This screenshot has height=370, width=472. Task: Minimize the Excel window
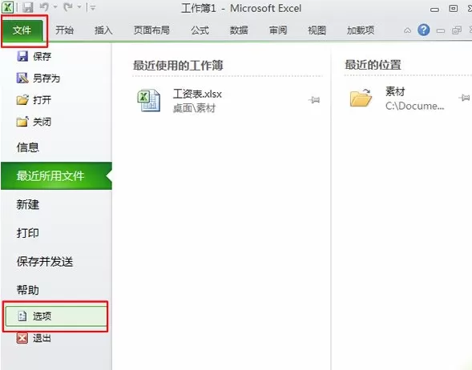pos(434,10)
